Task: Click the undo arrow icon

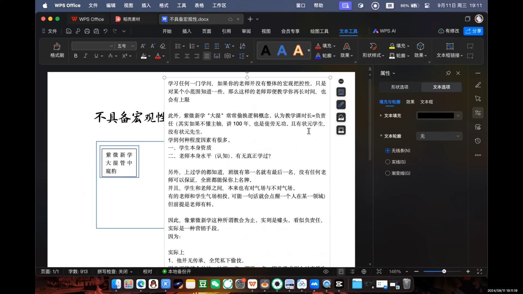Action: tap(105, 31)
